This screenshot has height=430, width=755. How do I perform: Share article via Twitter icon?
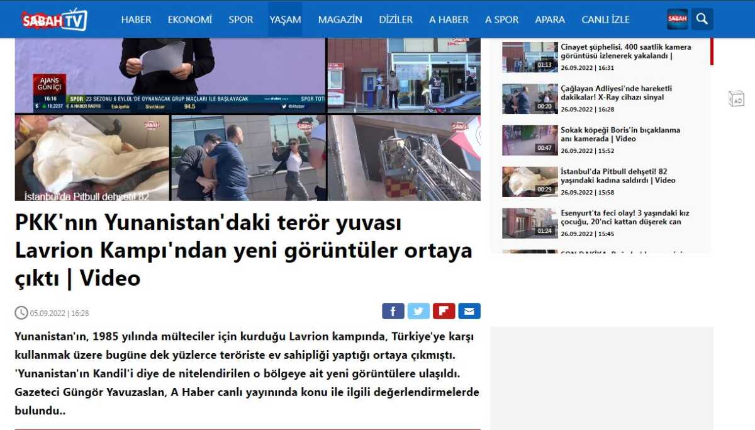418,311
